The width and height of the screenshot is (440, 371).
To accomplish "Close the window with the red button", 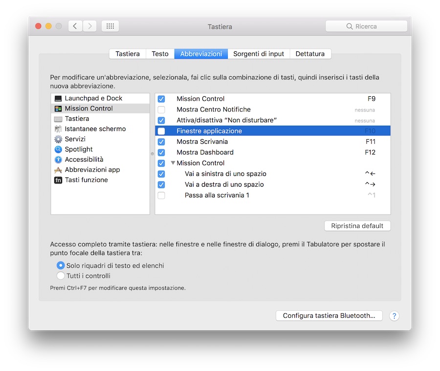I will (39, 26).
